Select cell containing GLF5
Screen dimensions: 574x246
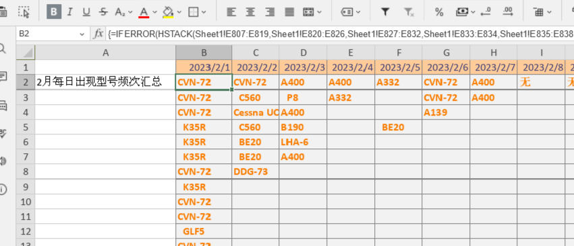[x=204, y=231]
